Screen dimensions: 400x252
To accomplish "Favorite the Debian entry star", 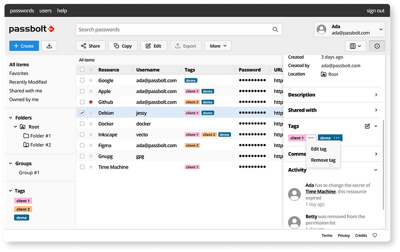I will pyautogui.click(x=91, y=112).
